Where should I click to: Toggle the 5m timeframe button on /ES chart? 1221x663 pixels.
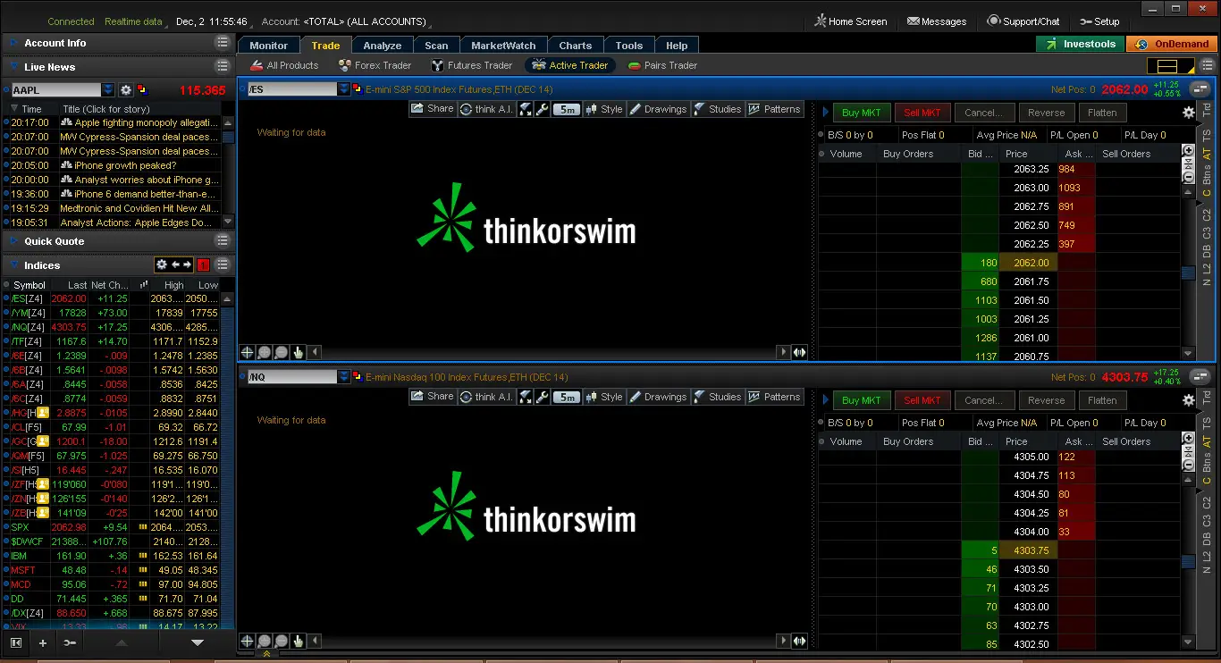coord(567,109)
